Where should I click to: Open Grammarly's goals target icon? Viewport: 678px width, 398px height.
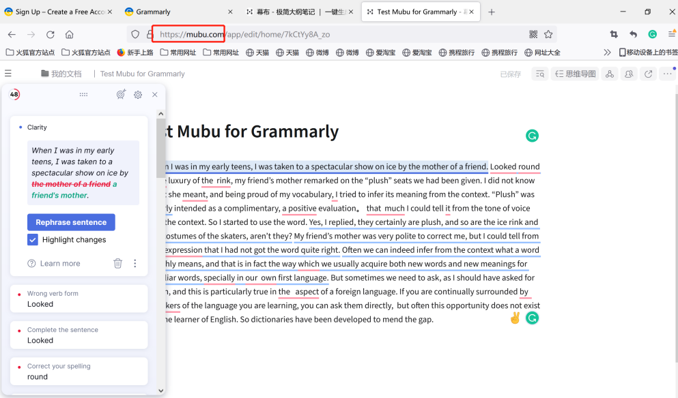(121, 95)
